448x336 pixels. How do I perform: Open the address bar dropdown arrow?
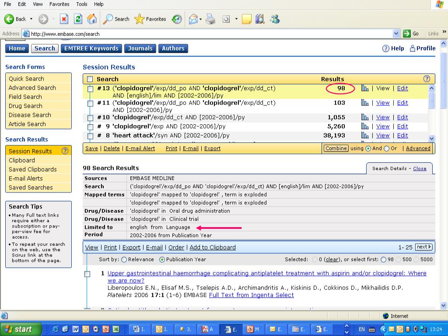pyautogui.click(x=396, y=34)
